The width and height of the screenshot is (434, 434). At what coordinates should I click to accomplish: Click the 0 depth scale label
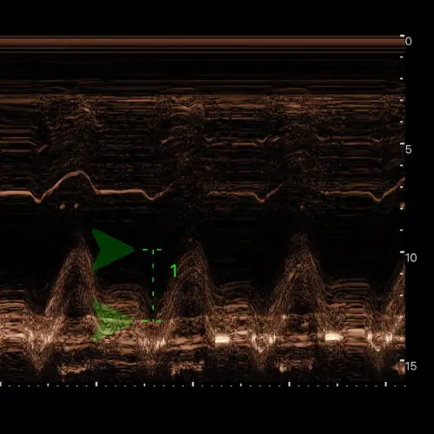(408, 42)
